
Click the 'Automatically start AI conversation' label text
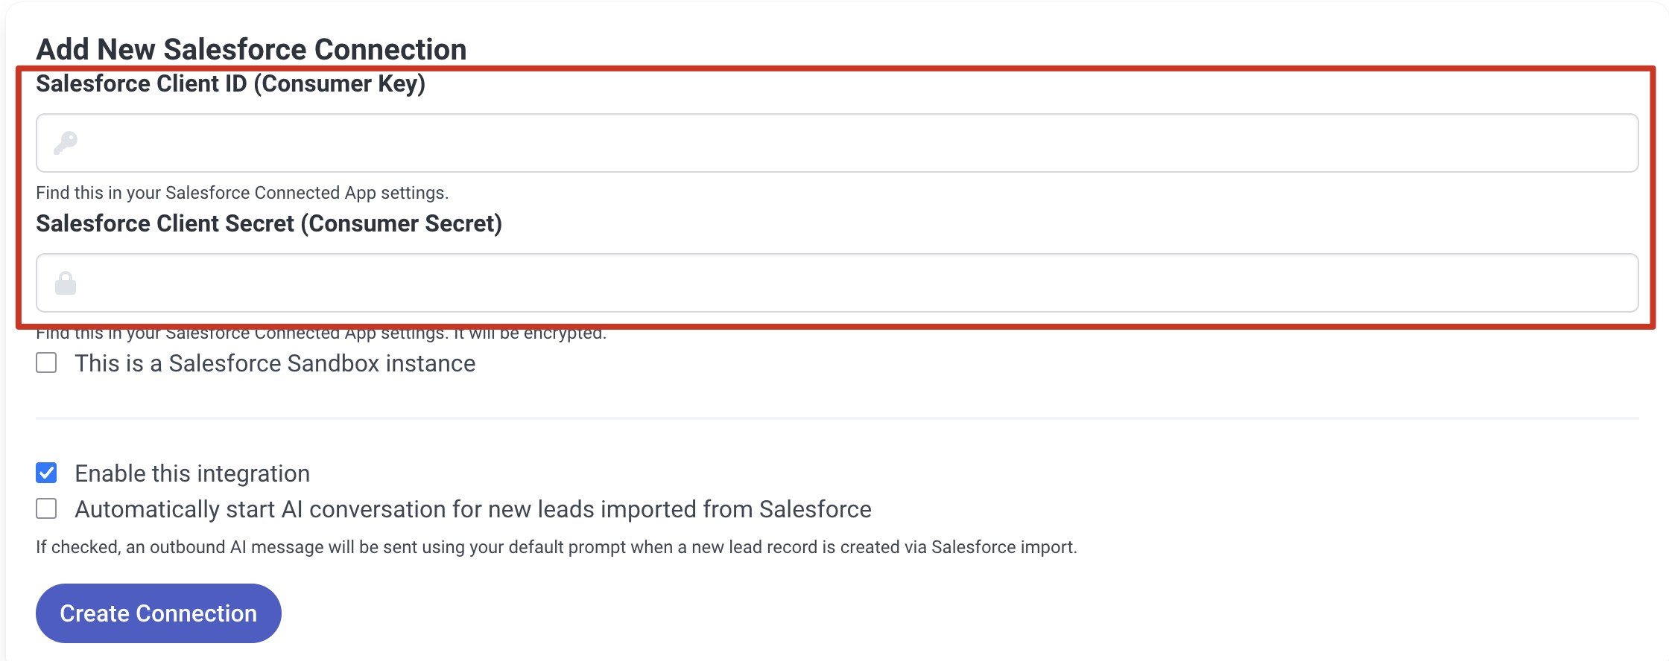pyautogui.click(x=473, y=509)
